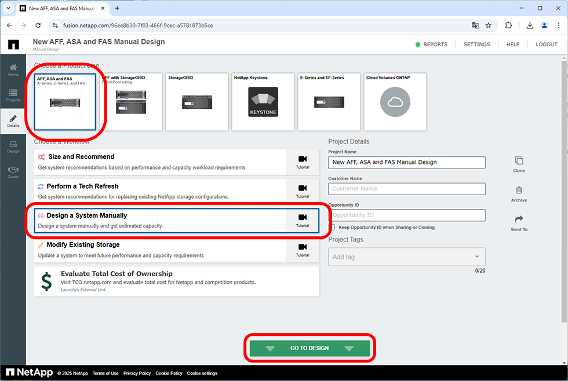The width and height of the screenshot is (568, 381).
Task: Open the browser downloads icon
Action: pos(530,25)
